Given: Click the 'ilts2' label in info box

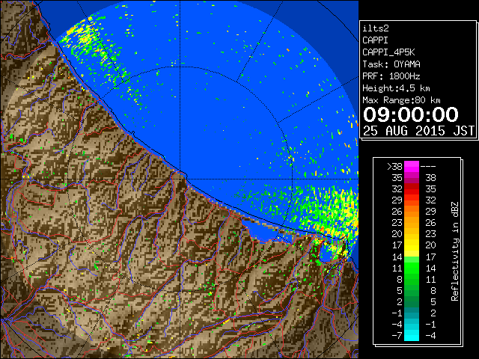Looking at the screenshot, I should (376, 28).
